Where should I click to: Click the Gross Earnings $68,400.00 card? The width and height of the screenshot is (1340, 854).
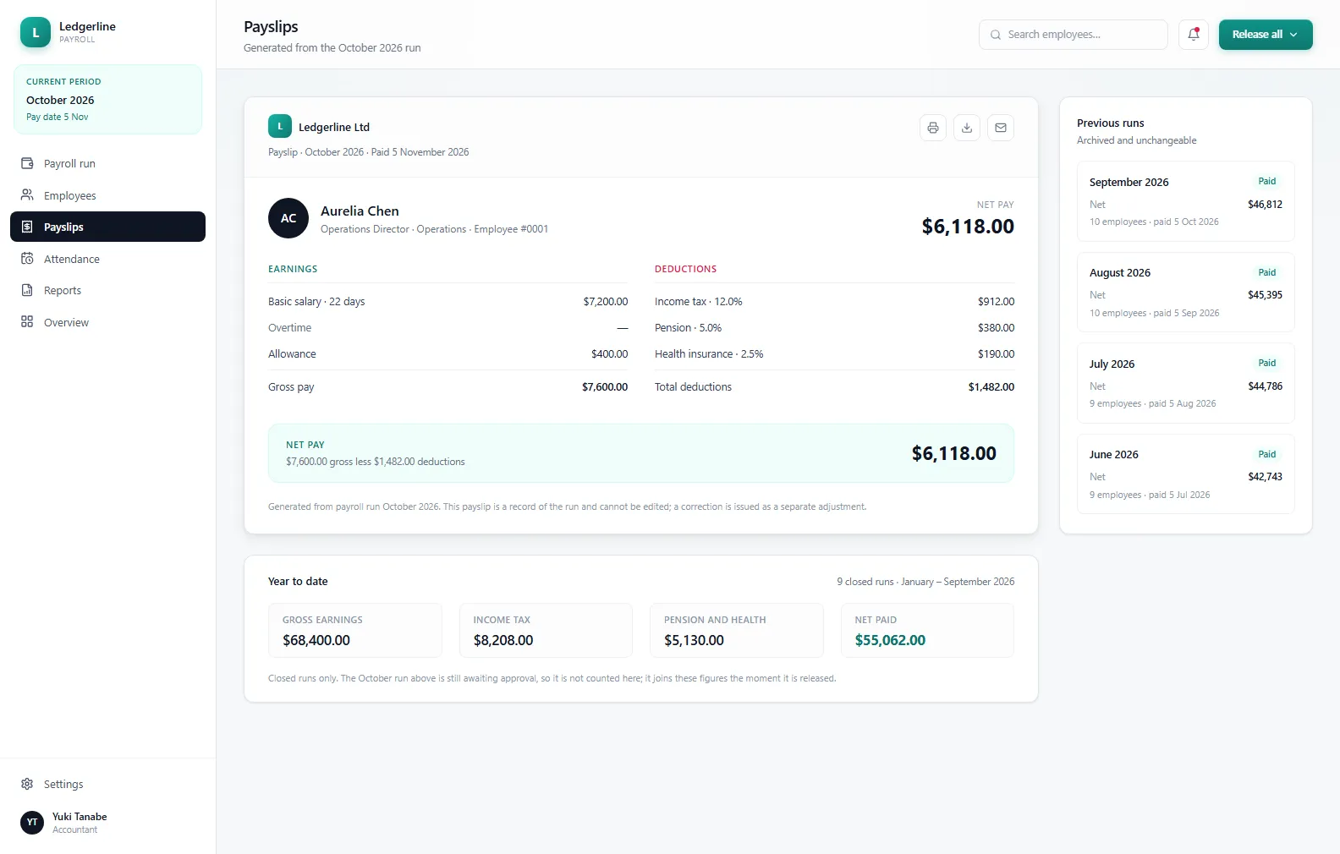pyautogui.click(x=355, y=630)
